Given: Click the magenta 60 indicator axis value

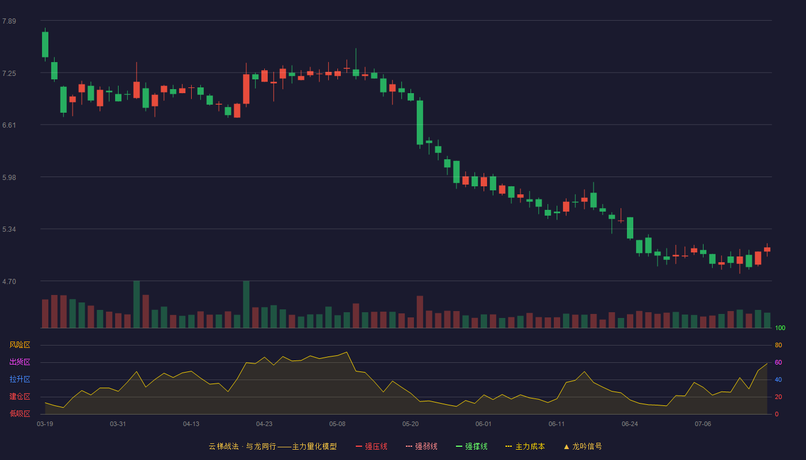Looking at the screenshot, I should click(778, 362).
